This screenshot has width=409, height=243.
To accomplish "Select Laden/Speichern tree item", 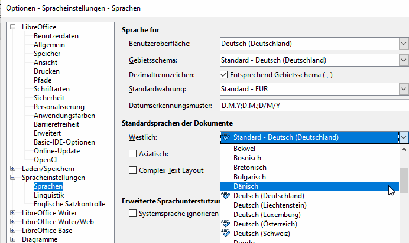I will [48, 169].
